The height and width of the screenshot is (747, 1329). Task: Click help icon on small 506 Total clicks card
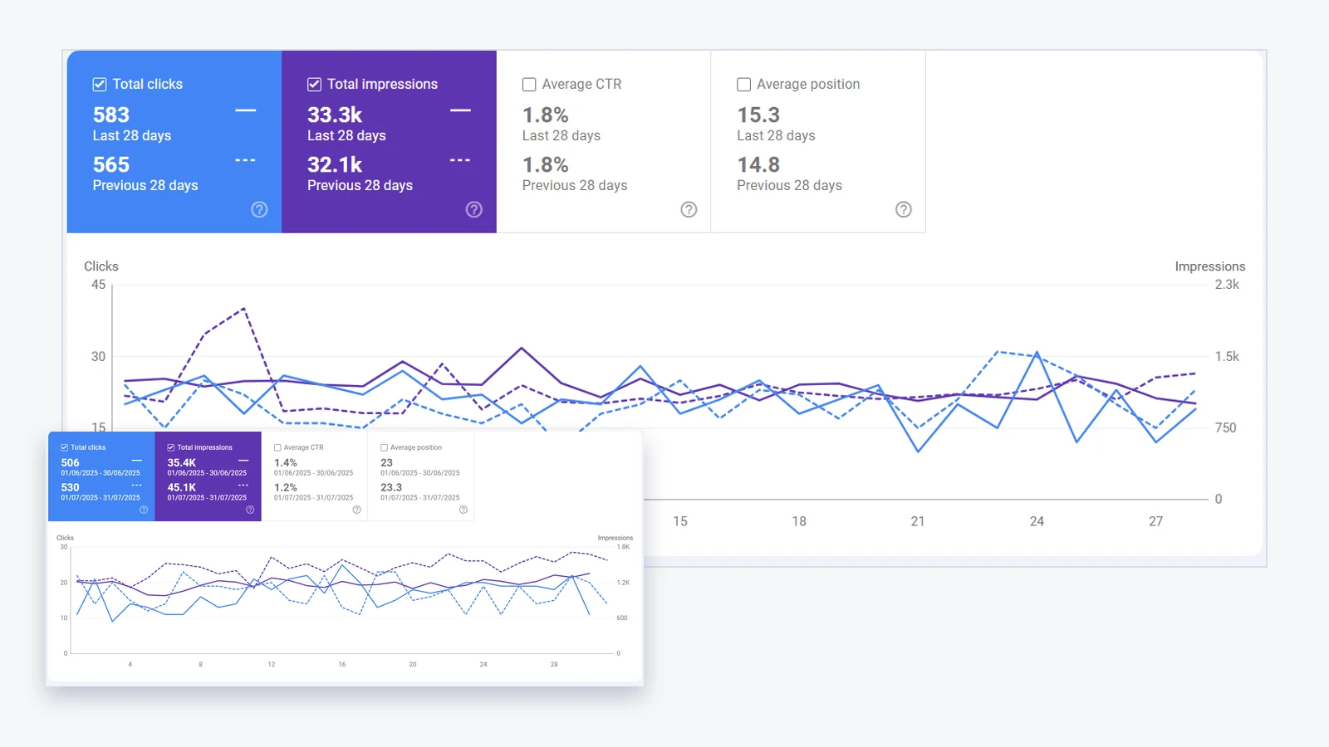pyautogui.click(x=144, y=510)
